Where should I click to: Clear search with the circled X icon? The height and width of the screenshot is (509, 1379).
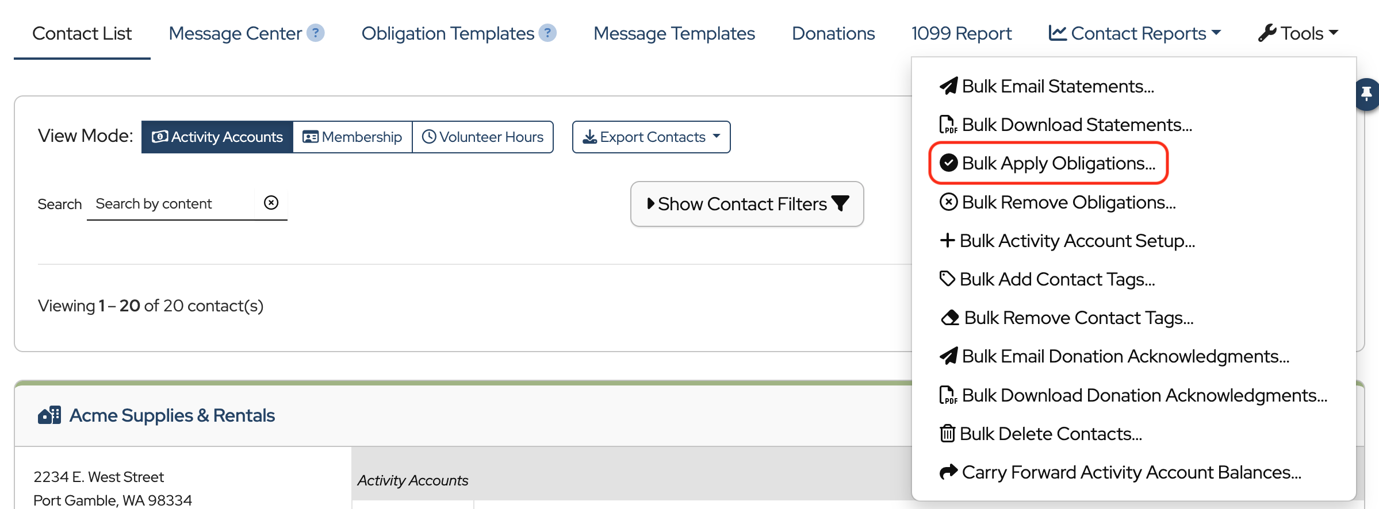tap(271, 203)
